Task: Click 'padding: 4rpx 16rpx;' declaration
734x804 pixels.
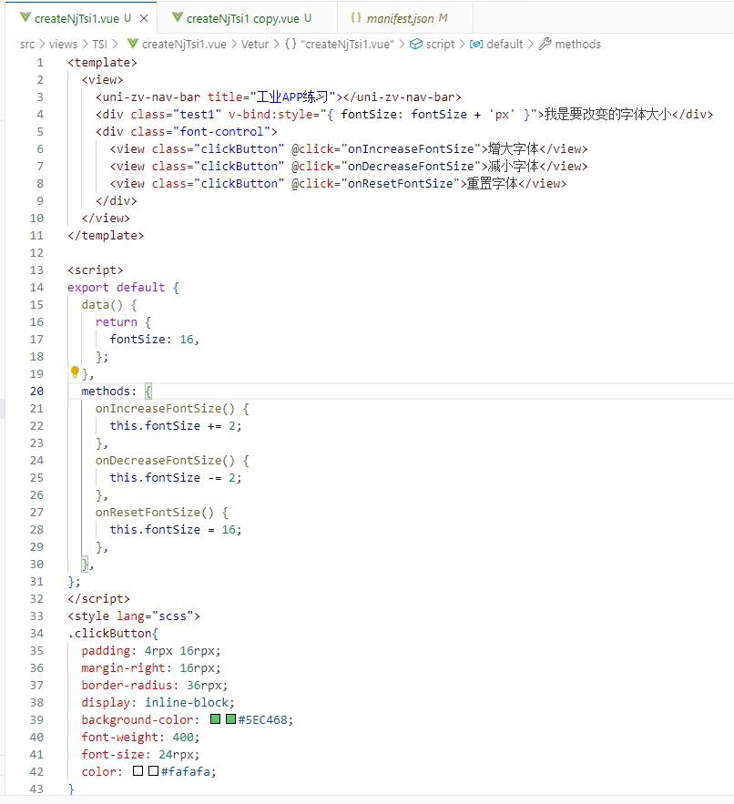Action: pos(151,651)
